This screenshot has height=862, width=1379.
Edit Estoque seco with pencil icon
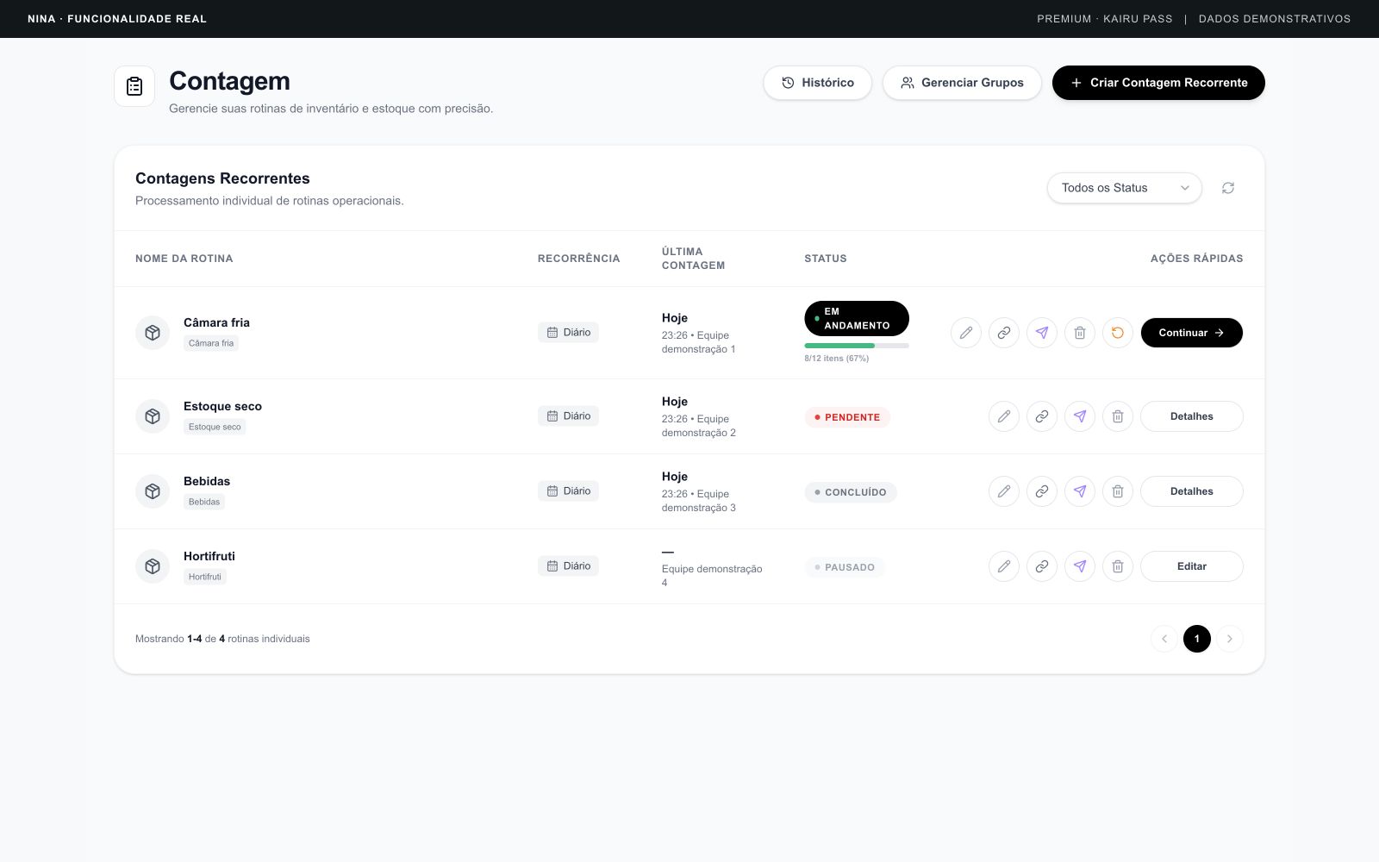[x=1004, y=416]
